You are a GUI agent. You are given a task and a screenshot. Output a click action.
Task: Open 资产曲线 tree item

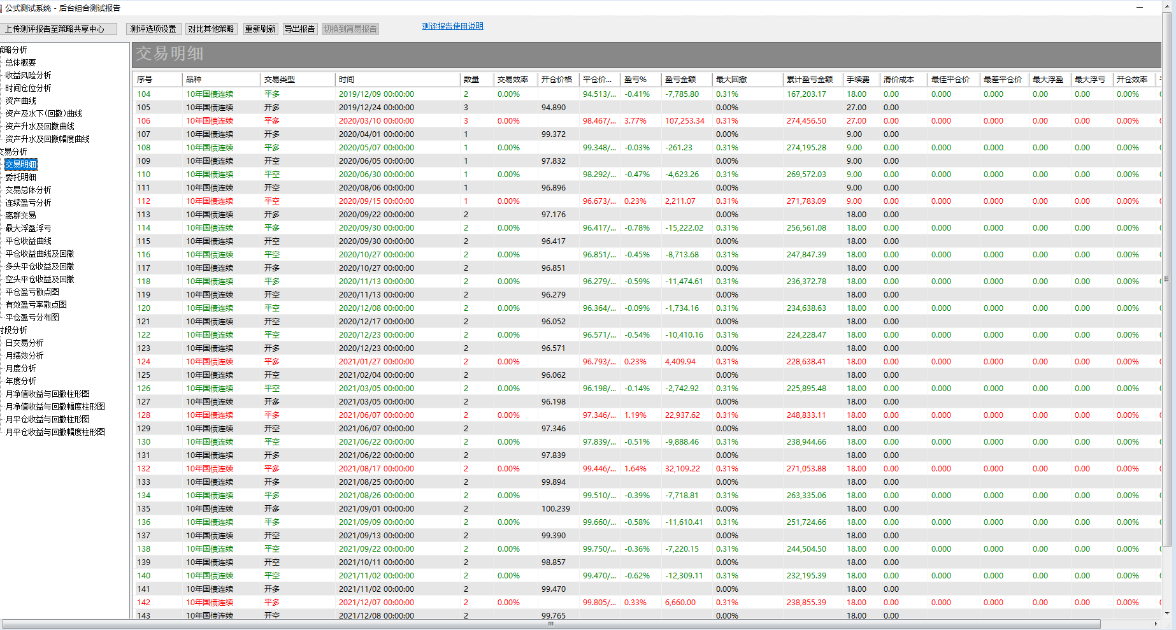[x=20, y=101]
